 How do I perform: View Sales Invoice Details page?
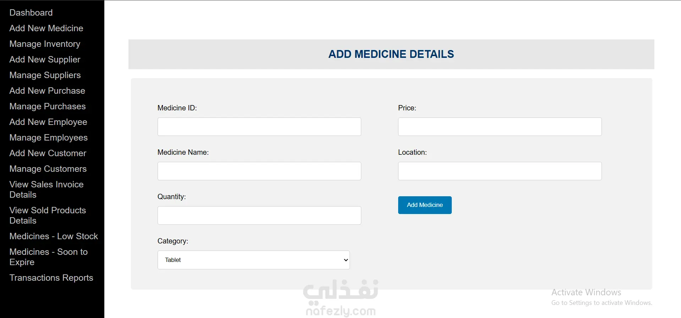coord(46,190)
